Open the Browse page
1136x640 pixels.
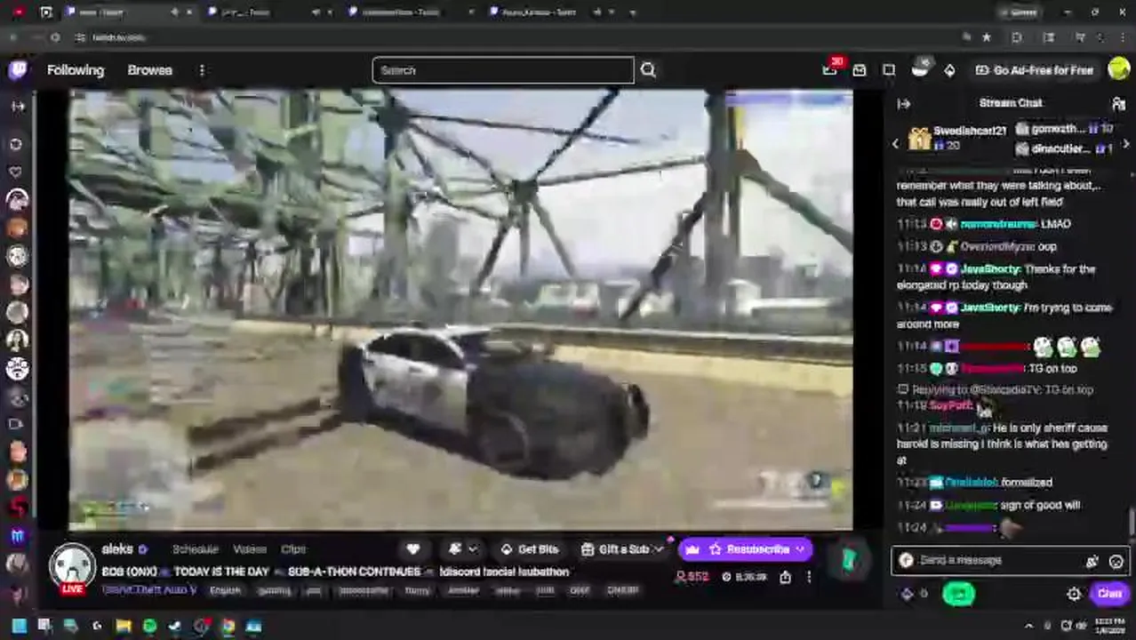click(149, 70)
